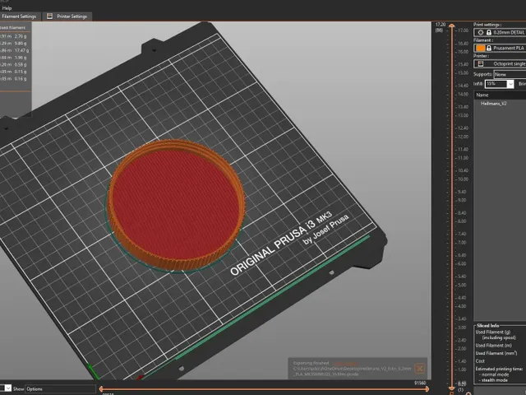Image resolution: width=526 pixels, height=395 pixels.
Task: Click the 'normal mode' printing time entry
Action: coord(495,374)
